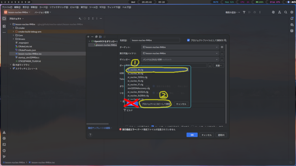296x166 pixels.
Task: Copy configuration icon in dialog
Action: coord(96,37)
